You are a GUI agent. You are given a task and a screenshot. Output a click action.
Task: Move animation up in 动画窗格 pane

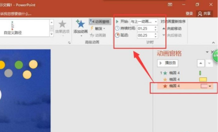tap(201, 63)
